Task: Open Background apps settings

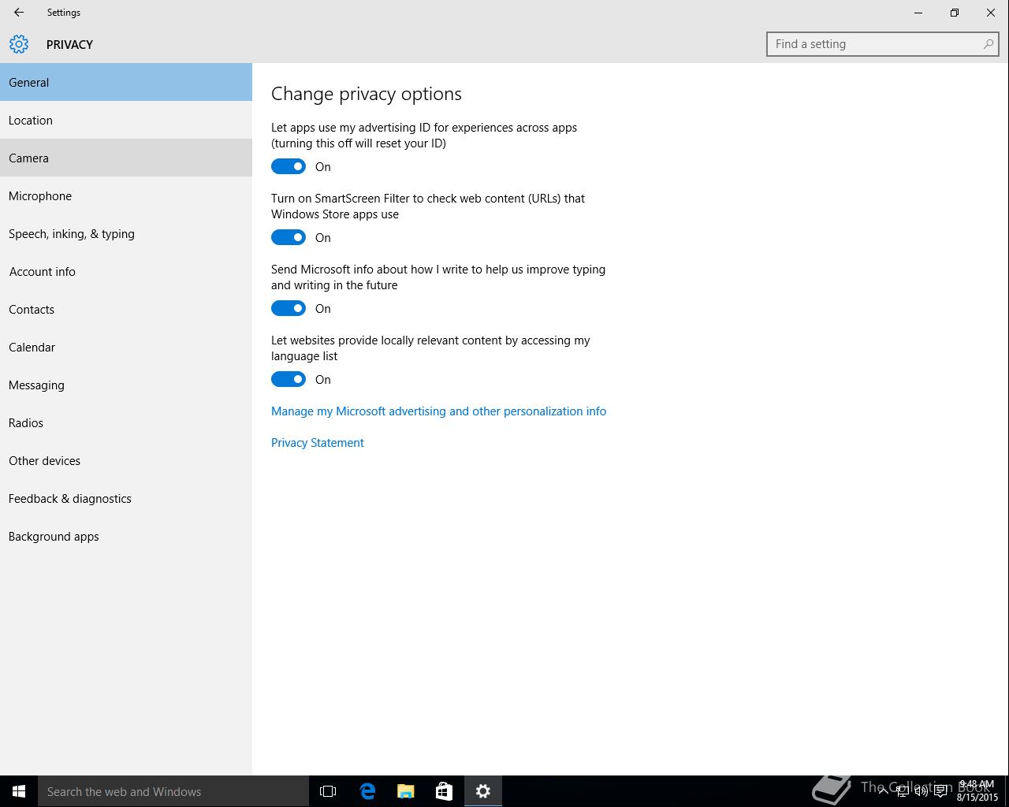Action: click(126, 536)
